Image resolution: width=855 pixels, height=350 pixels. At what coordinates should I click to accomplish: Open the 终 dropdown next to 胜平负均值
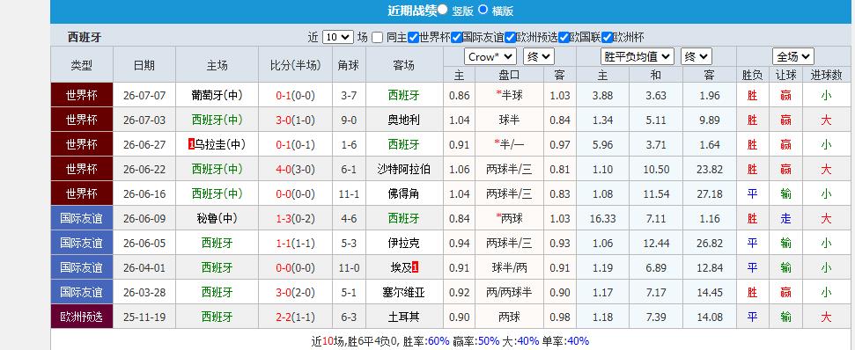coord(697,56)
